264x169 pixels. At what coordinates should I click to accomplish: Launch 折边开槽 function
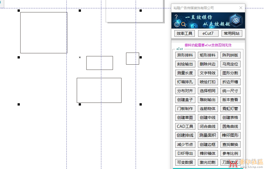pos(230,82)
